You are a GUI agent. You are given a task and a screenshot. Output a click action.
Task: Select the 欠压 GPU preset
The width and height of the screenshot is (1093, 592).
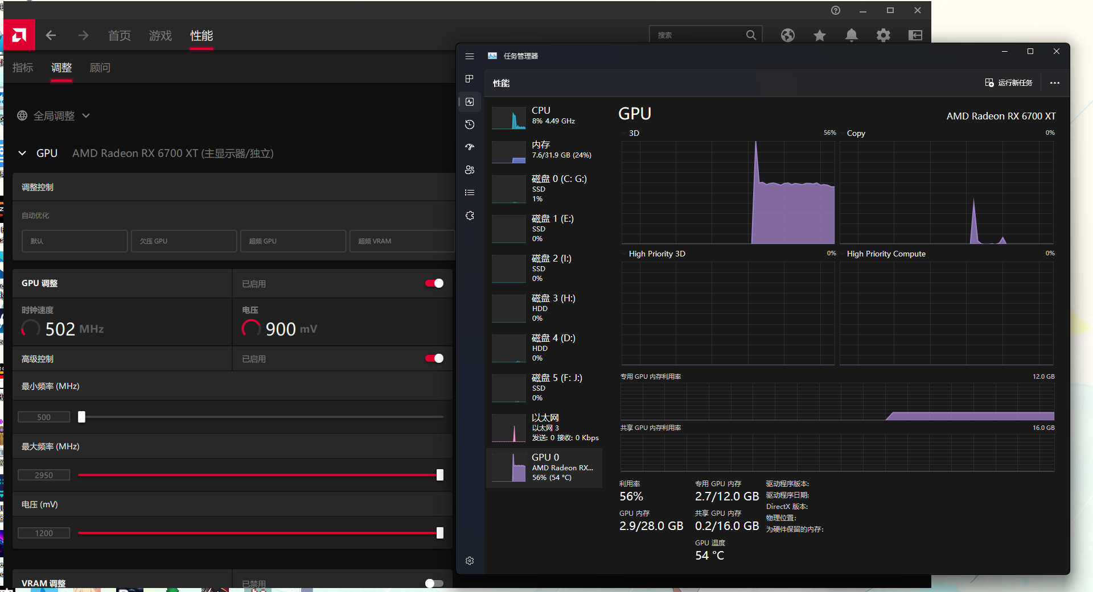pos(184,241)
